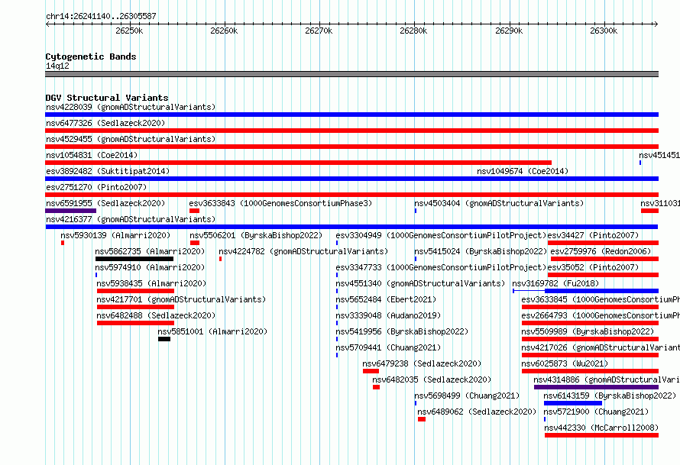
Task: Click esv3304949 1000GenomesConsortiumPilotProject label
Action: coord(441,235)
